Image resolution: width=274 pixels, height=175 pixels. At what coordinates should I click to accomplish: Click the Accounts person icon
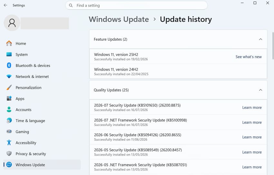coord(9,109)
